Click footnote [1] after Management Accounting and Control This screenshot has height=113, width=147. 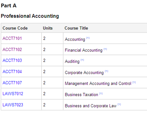click(134, 82)
